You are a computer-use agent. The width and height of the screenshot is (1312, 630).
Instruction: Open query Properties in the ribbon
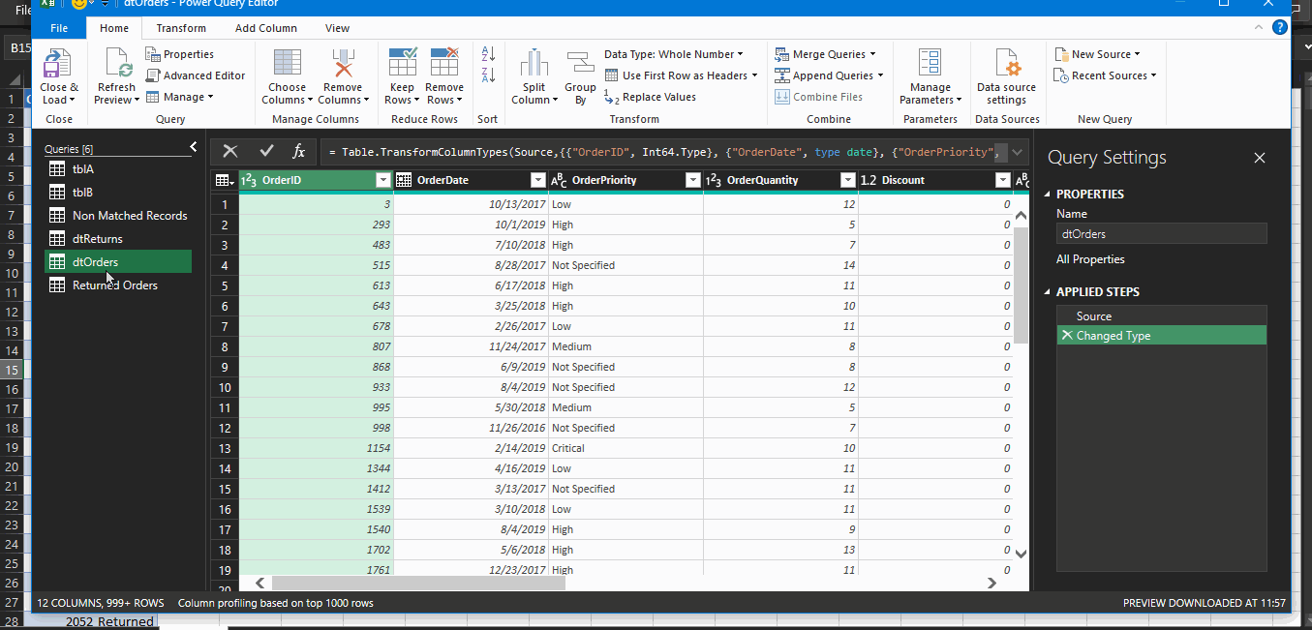coord(180,54)
